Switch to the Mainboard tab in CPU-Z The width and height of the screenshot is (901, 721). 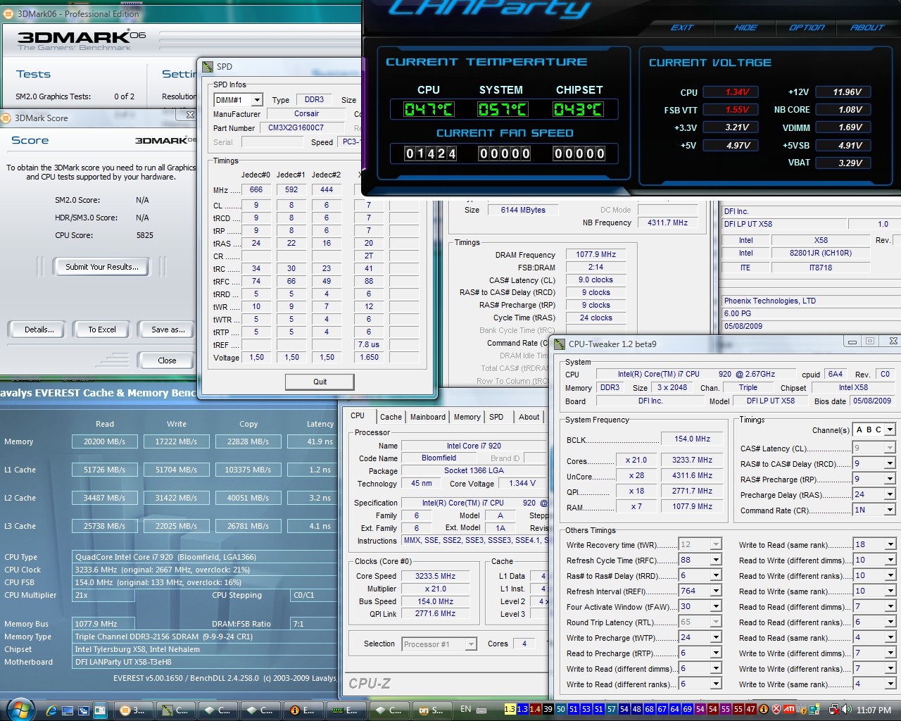coord(428,417)
